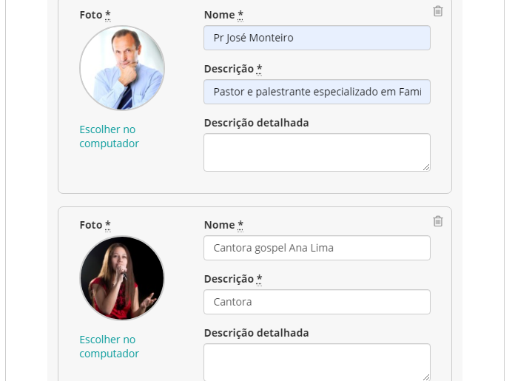This screenshot has width=515, height=381.
Task: Focus description field starting 'Pastor e palestrante'
Action: [317, 92]
